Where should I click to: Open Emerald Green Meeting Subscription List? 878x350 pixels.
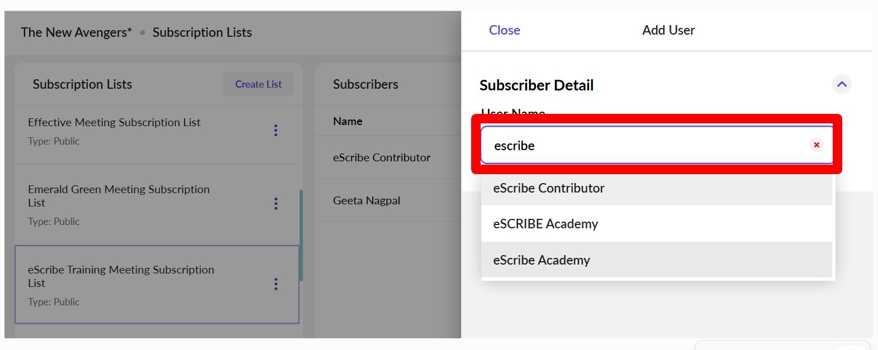tap(118, 195)
